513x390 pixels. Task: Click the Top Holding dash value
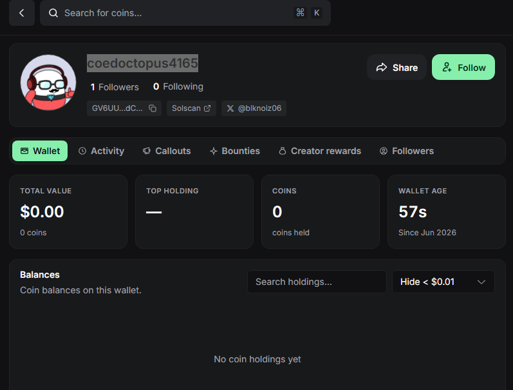[154, 212]
